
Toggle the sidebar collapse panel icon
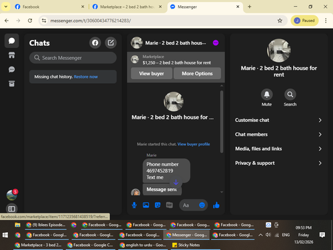pyautogui.click(x=11, y=209)
